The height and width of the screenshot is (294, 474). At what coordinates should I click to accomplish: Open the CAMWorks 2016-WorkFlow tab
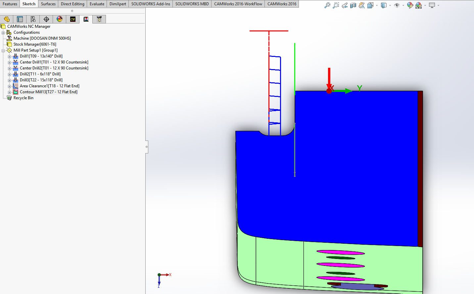click(x=238, y=4)
